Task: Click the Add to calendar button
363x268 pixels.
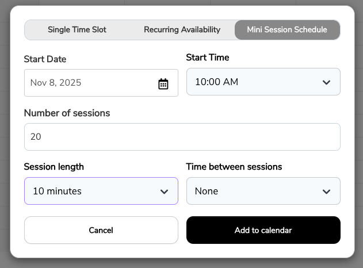Action: point(263,230)
